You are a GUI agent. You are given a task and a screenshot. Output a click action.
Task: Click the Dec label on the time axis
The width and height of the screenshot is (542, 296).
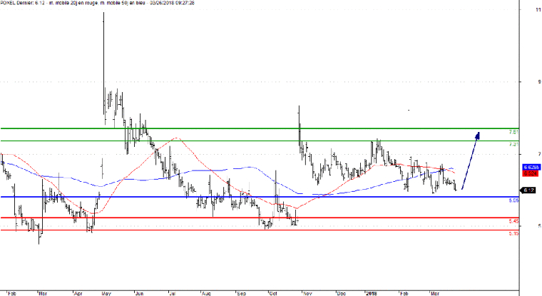pyautogui.click(x=341, y=294)
